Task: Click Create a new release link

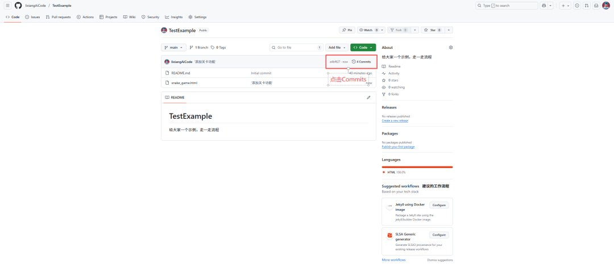Action: [395, 120]
